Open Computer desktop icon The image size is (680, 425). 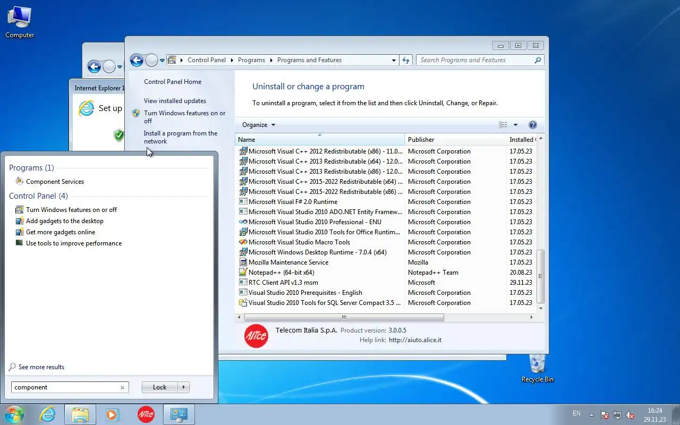(x=20, y=22)
